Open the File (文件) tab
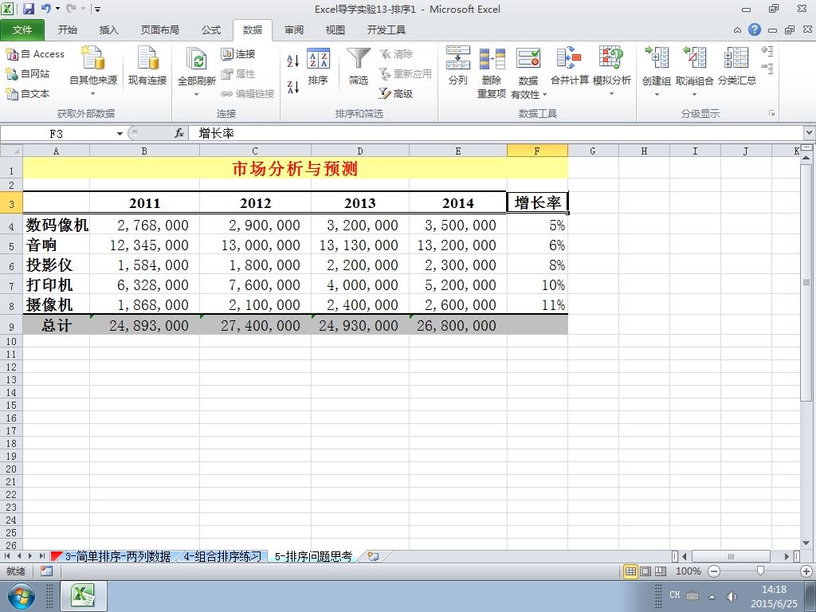 point(22,30)
